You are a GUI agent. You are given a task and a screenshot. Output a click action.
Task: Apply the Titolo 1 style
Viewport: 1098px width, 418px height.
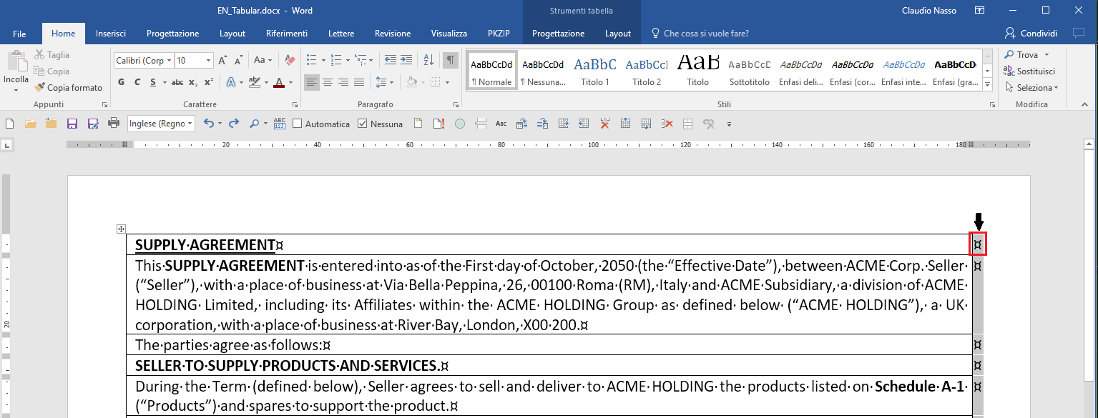coord(595,70)
